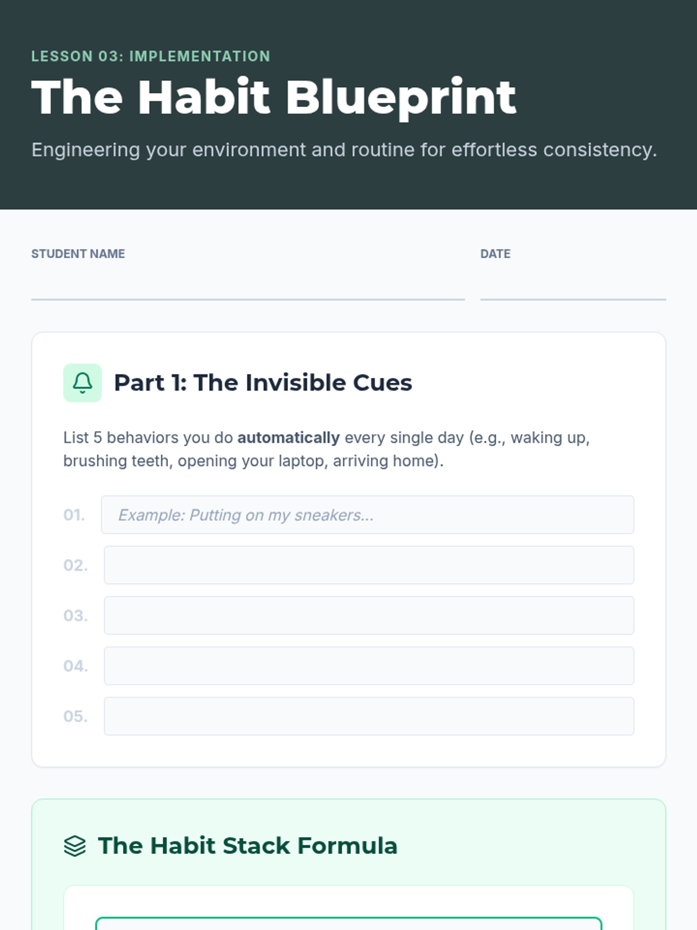The width and height of the screenshot is (697, 930).
Task: Select the behavior field numbered 03
Action: tap(369, 616)
